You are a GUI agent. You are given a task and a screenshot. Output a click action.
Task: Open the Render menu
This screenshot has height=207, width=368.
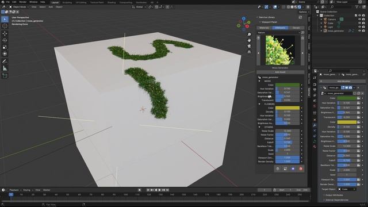pos(23,2)
